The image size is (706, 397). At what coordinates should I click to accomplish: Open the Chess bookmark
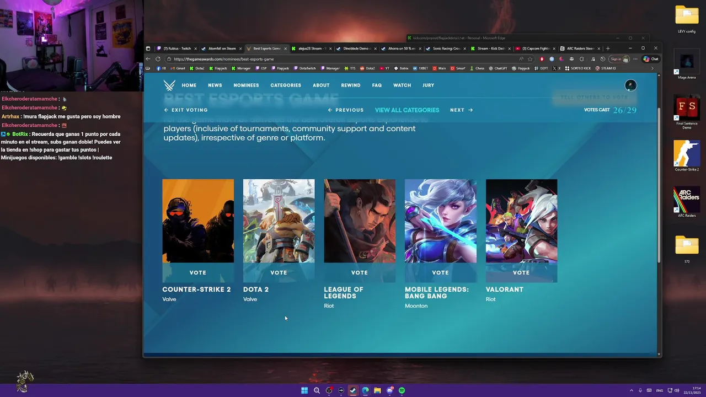click(477, 68)
